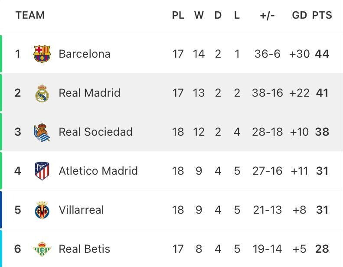Select the Atletico Madrid team name
Image resolution: width=343 pixels, height=267 pixels.
tap(98, 171)
